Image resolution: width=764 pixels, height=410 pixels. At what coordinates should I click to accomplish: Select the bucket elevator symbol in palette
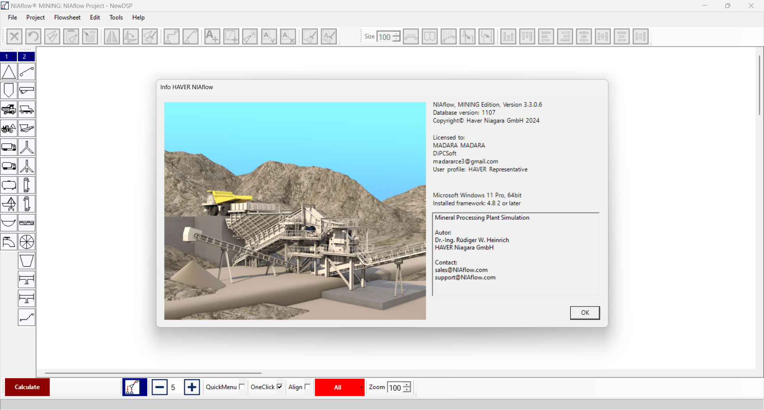[27, 185]
